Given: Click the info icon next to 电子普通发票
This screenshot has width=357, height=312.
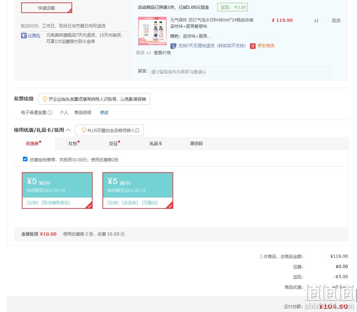Looking at the screenshot, I should coord(50,112).
